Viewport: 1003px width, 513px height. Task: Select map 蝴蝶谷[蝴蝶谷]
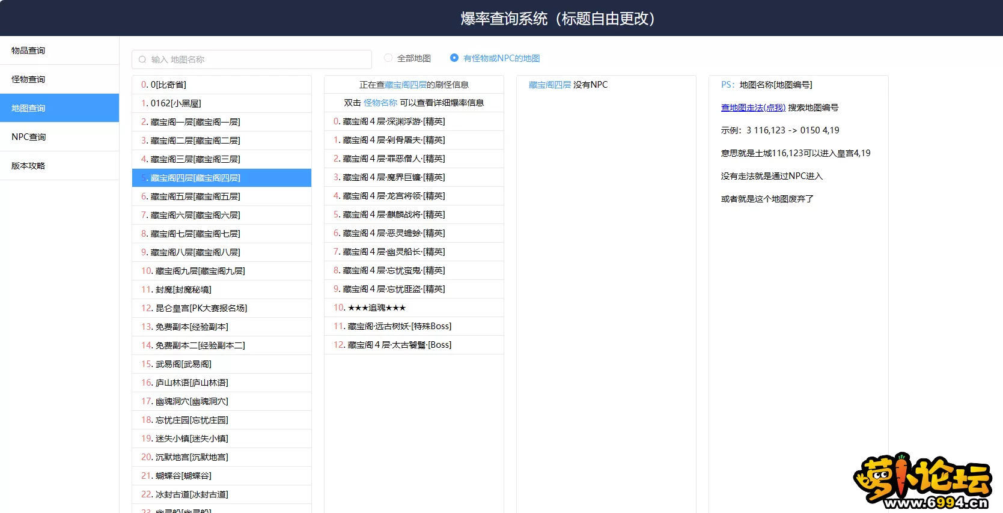(x=222, y=476)
